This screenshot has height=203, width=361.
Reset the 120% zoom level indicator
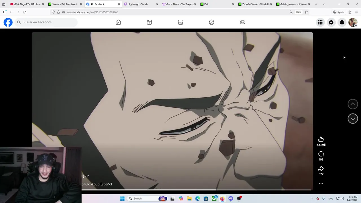point(298,12)
